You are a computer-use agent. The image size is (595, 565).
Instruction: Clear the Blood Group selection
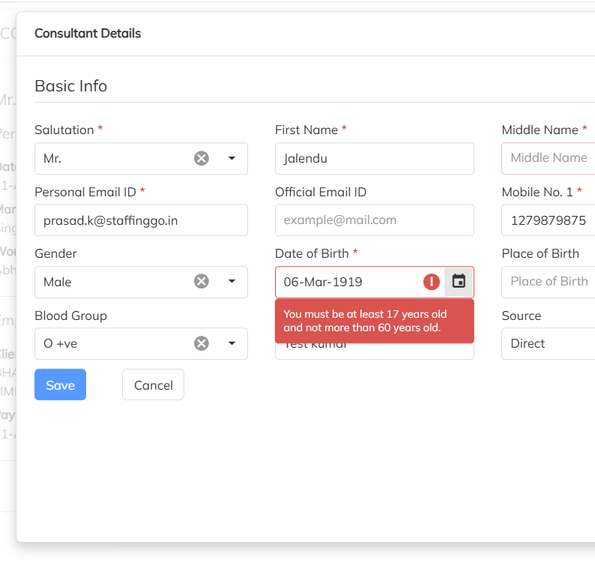point(202,343)
